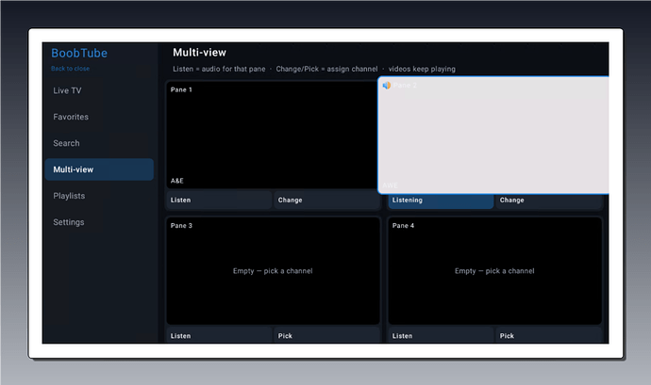Select the empty Pane 3 area
Image resolution: width=651 pixels, height=385 pixels.
[x=274, y=271]
